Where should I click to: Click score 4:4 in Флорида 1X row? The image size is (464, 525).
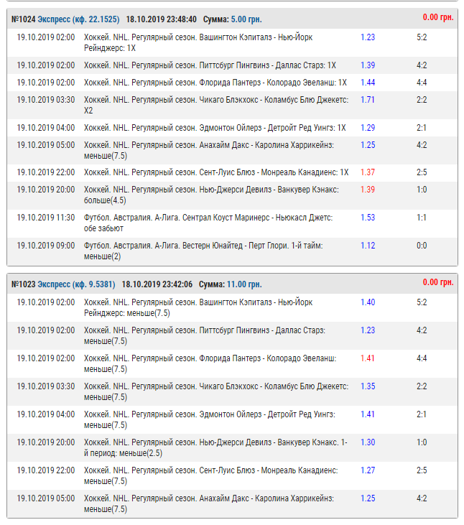[x=422, y=83]
